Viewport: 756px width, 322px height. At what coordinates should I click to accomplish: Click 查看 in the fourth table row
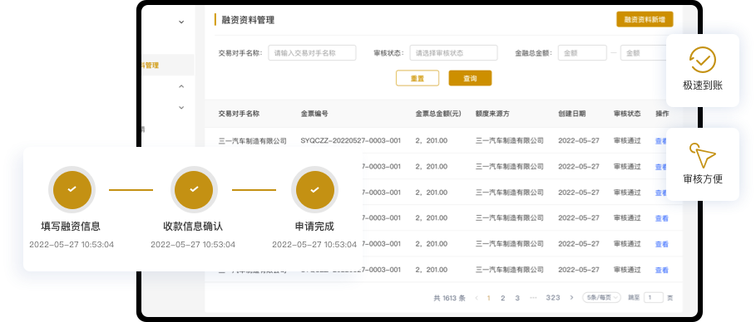click(661, 218)
